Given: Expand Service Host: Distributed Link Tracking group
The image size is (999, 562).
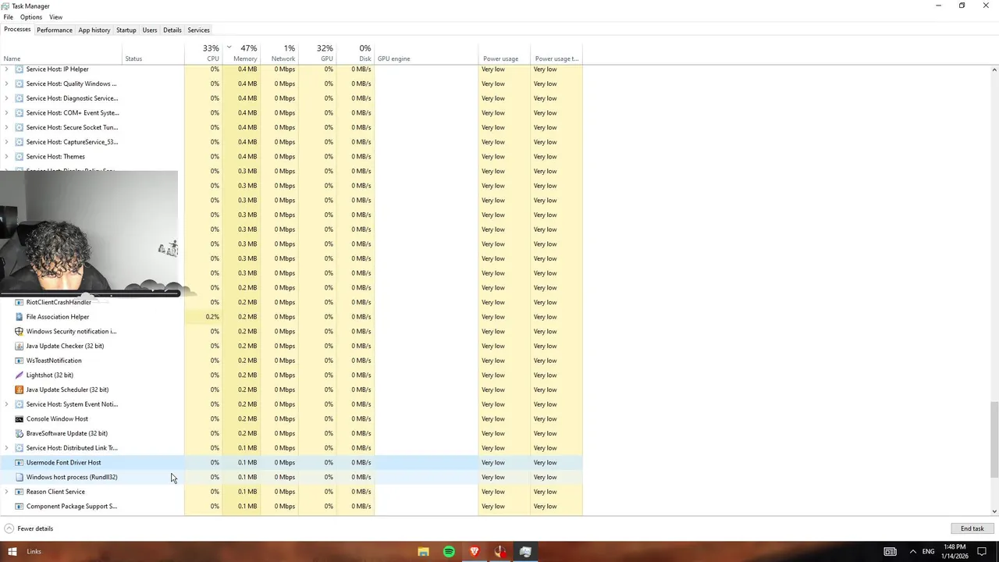Looking at the screenshot, I should pyautogui.click(x=7, y=448).
